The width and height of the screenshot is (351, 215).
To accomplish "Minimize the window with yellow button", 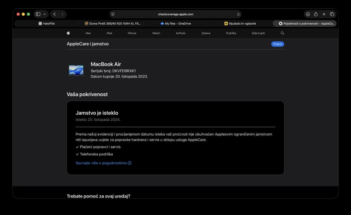I will [x=23, y=14].
